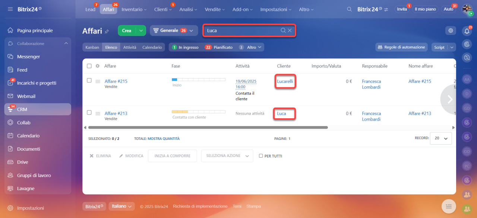Open Impostazioni at sidebar bottom
Image resolution: width=477 pixels, height=218 pixels.
[x=31, y=208]
